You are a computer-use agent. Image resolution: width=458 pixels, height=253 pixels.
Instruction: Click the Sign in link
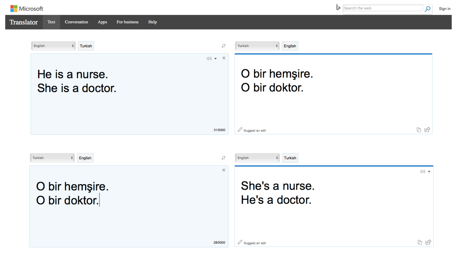[x=444, y=9]
